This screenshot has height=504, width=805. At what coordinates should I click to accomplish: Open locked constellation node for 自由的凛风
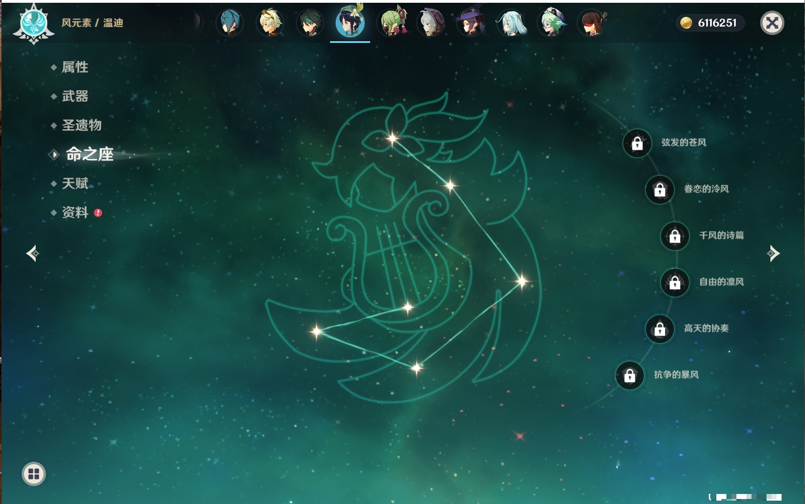point(675,283)
